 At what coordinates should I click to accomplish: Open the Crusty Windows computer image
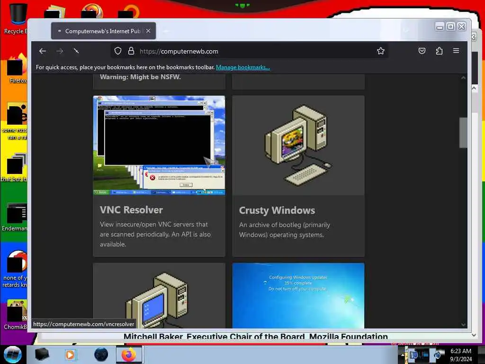tap(298, 145)
